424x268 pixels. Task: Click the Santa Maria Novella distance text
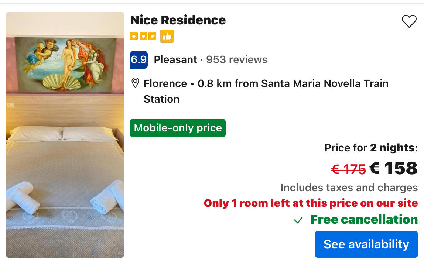point(293,83)
